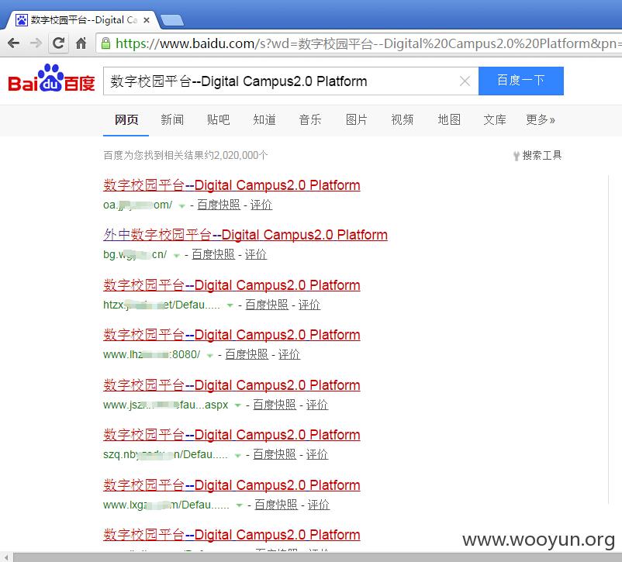Open 搜索工具 search tools
Screen dimensions: 622x562
click(x=537, y=155)
